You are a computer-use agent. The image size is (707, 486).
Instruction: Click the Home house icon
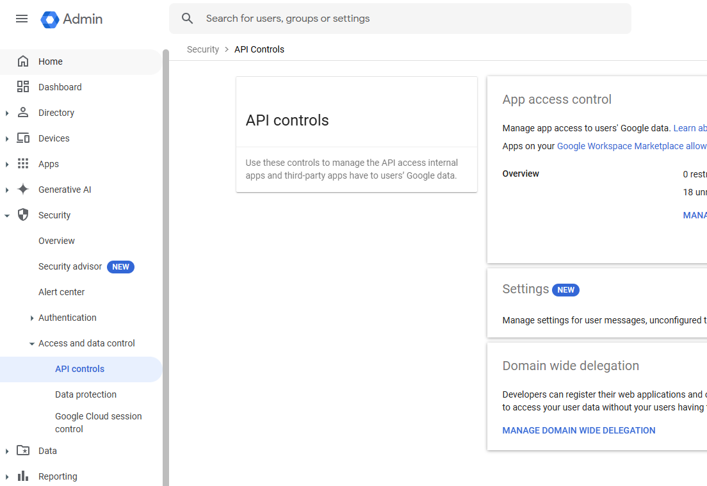[23, 61]
